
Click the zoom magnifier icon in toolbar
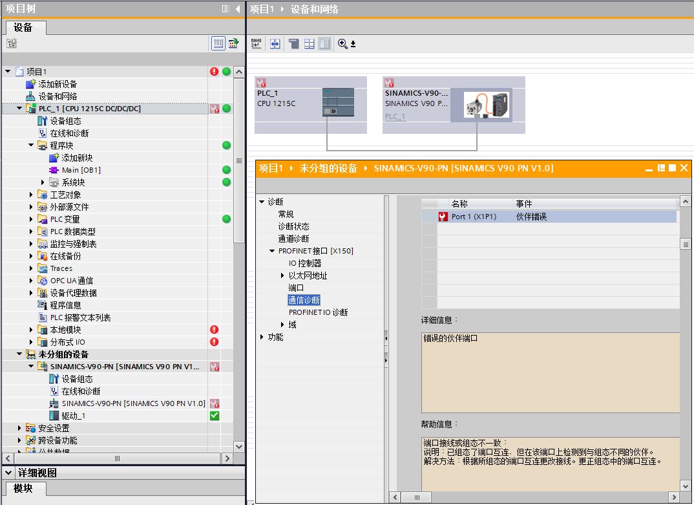[342, 43]
